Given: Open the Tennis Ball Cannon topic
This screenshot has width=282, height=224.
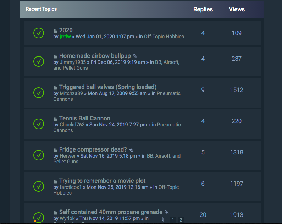Looking at the screenshot, I should click(x=84, y=118).
